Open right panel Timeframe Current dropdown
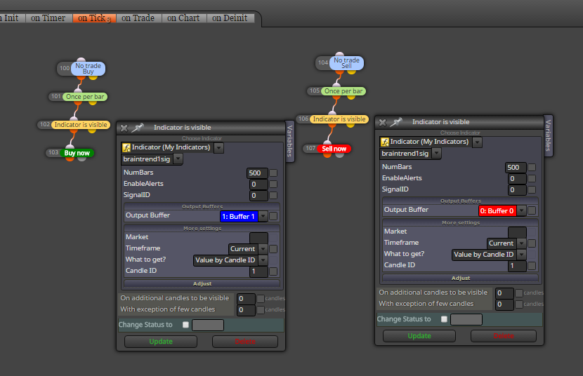Image resolution: width=583 pixels, height=376 pixels. 522,243
